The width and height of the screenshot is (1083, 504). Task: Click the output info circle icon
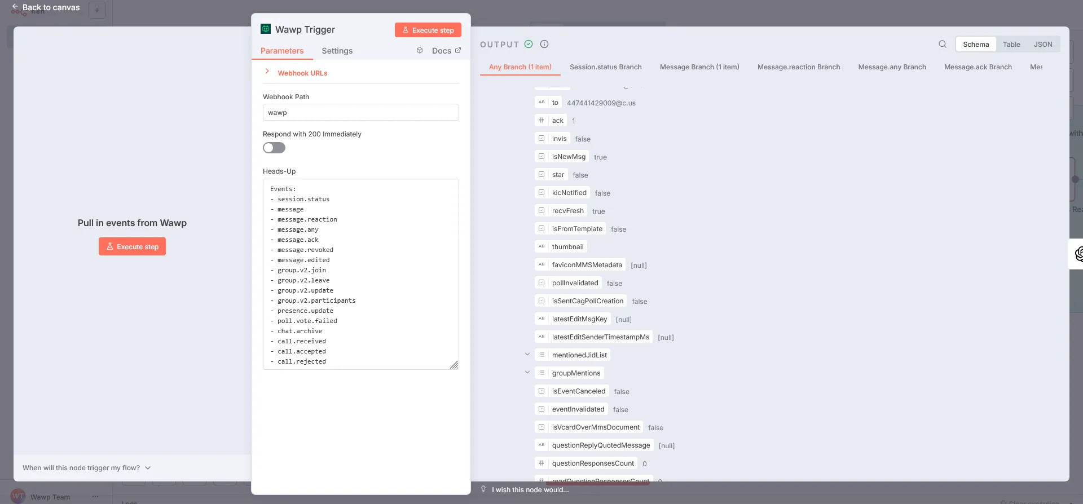(x=544, y=44)
